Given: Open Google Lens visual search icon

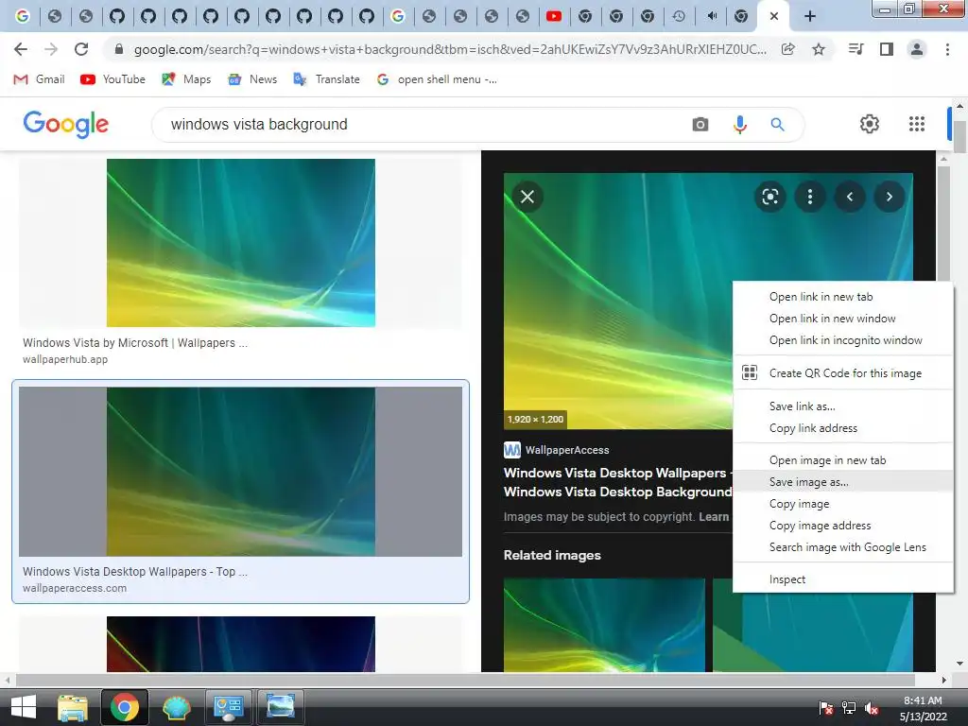Looking at the screenshot, I should click(x=769, y=197).
